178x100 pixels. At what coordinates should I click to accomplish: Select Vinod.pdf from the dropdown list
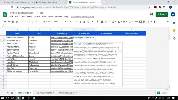click(x=98, y=44)
